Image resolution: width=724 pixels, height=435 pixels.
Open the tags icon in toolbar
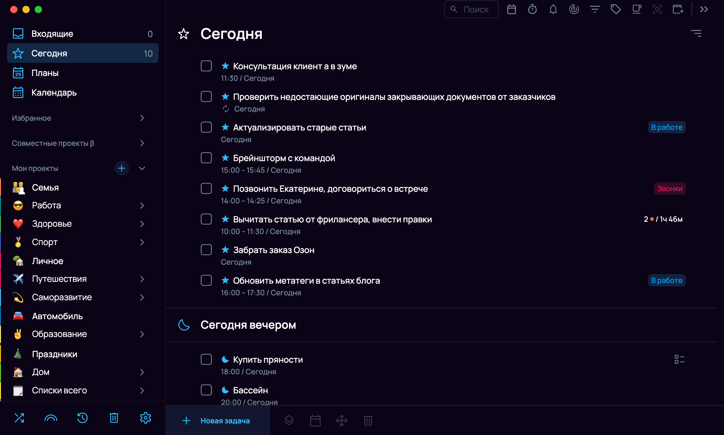click(x=615, y=9)
